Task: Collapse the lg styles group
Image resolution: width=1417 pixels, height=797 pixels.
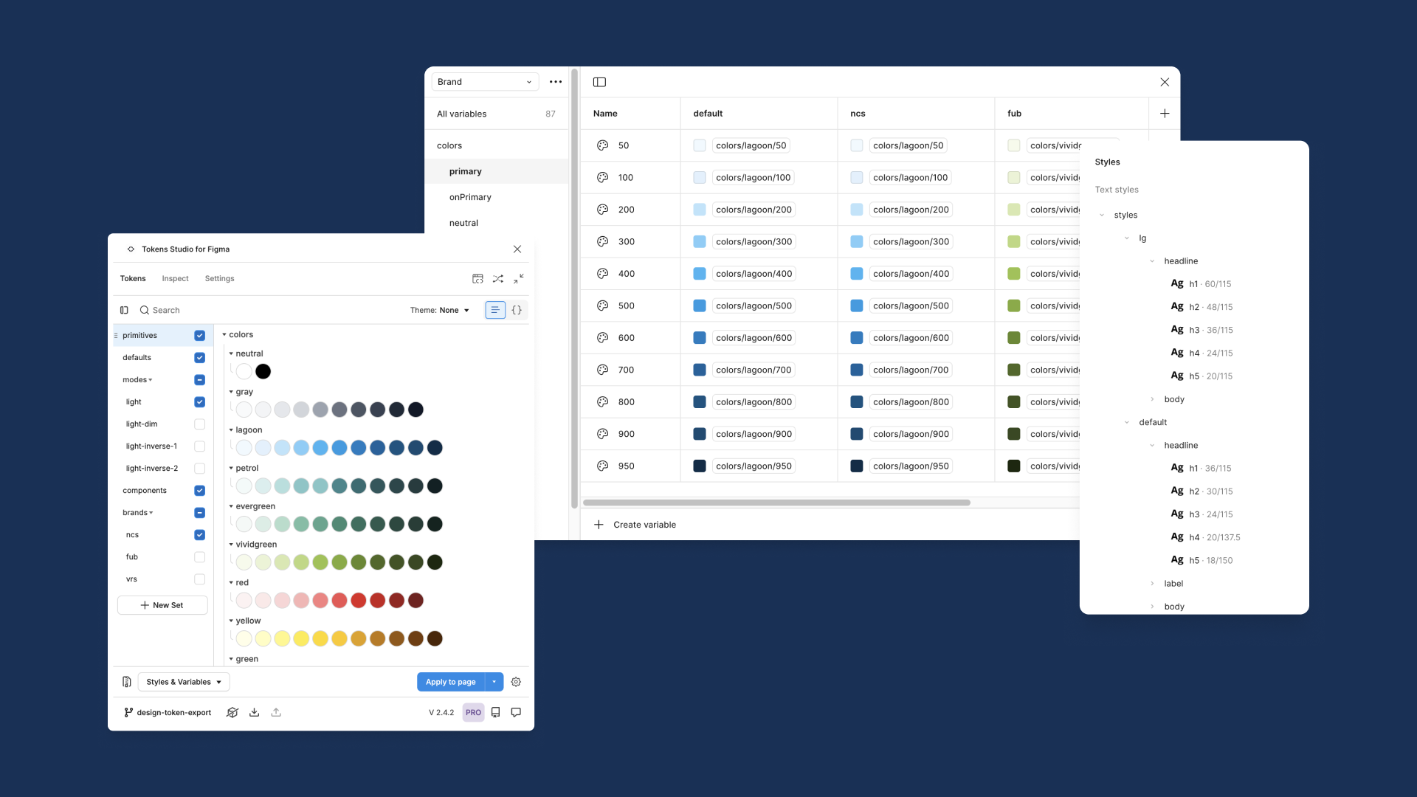Action: (x=1126, y=238)
